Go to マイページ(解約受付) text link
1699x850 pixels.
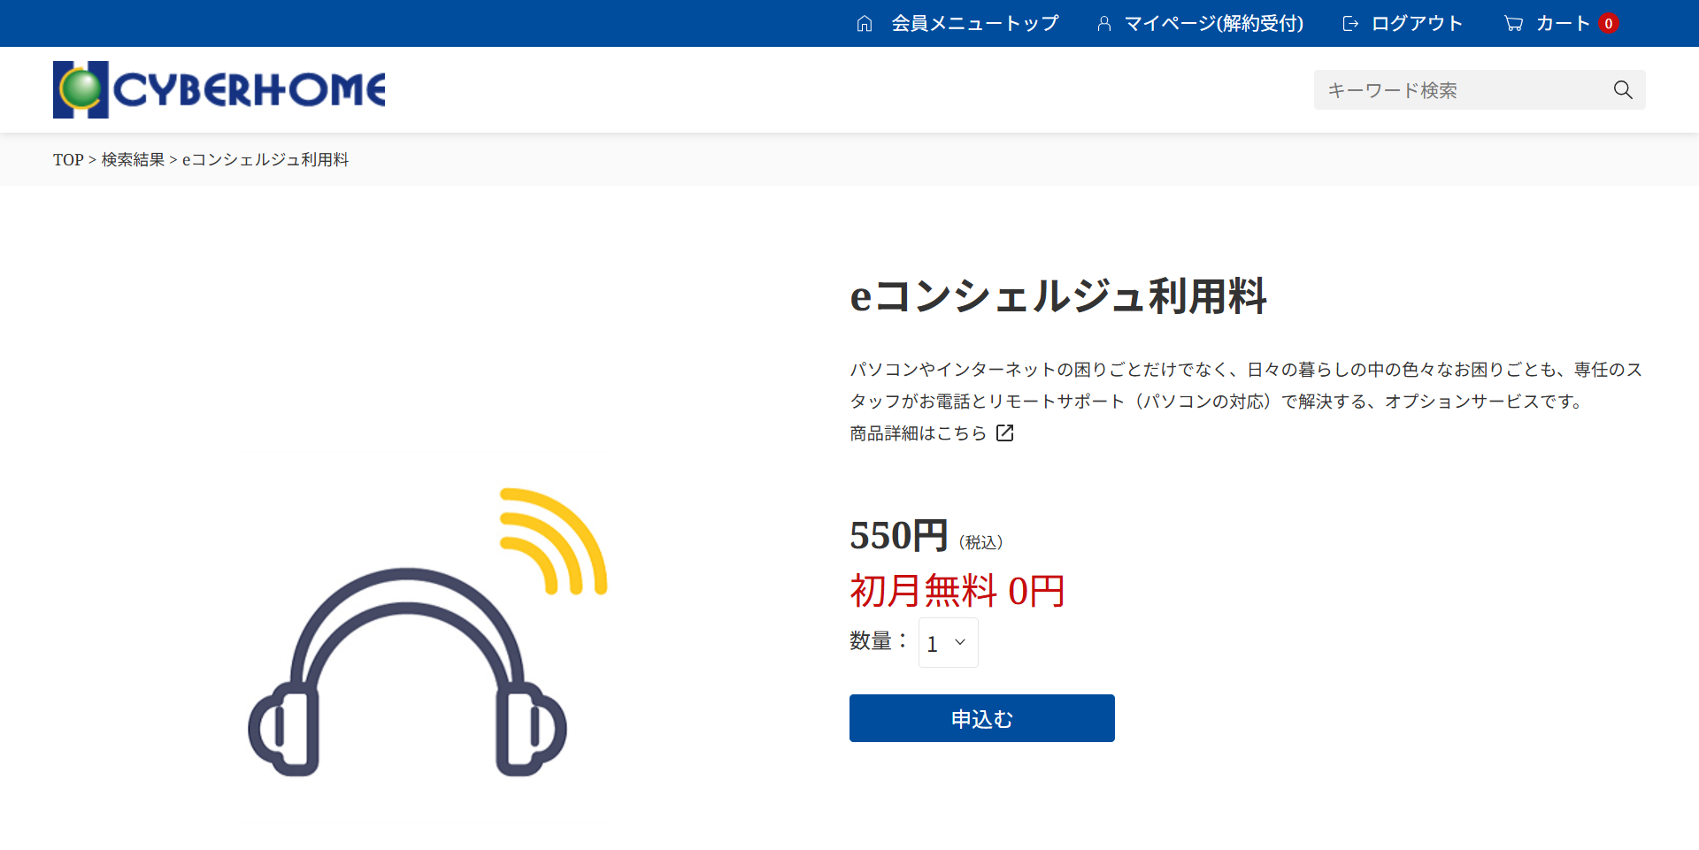1213,24
